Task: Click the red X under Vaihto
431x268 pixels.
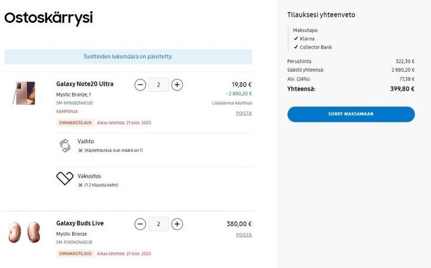Action: click(80, 150)
